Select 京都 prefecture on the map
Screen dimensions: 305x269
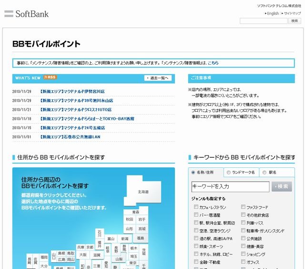[90, 247]
